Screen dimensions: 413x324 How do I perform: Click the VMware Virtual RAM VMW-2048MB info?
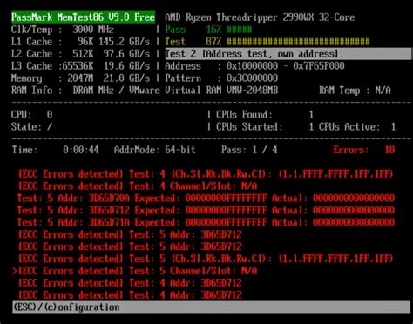point(203,91)
